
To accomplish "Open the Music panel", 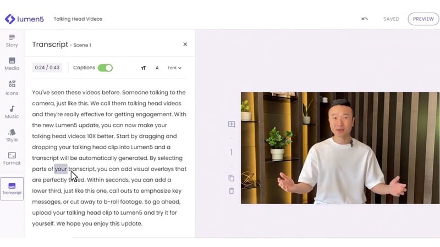I will click(x=12, y=112).
